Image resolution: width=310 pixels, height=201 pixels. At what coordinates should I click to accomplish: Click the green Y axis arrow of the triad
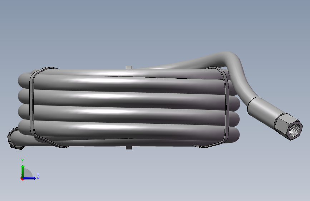tap(23, 171)
